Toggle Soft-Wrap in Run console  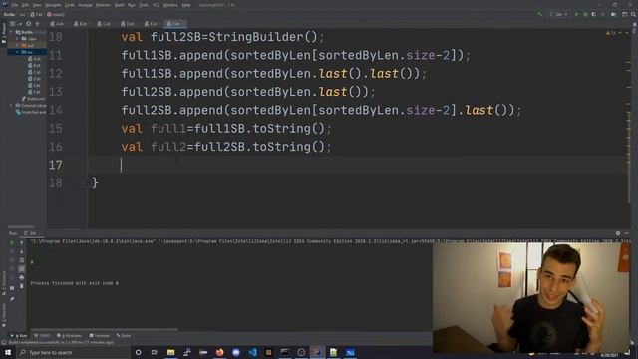tap(22, 260)
